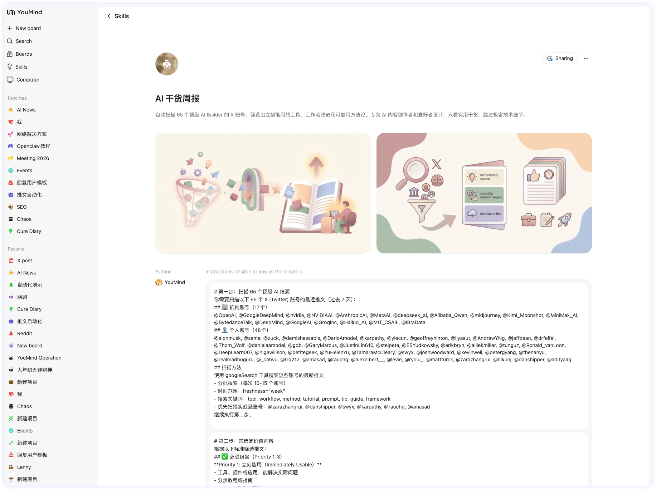
Task: Click the 机构账号（17个）subheading
Action: [240, 307]
